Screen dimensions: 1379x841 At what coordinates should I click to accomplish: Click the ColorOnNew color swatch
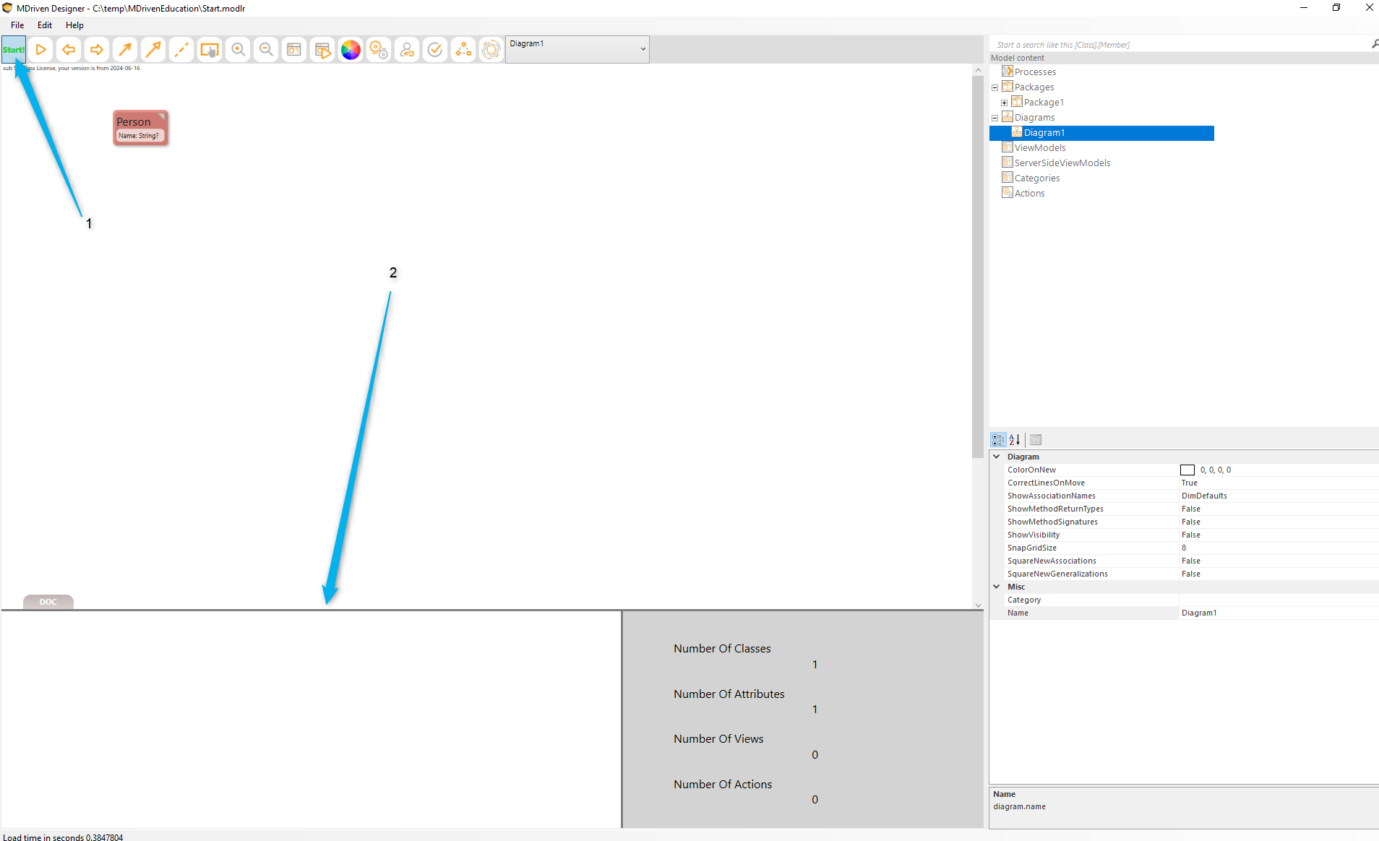pyautogui.click(x=1187, y=470)
